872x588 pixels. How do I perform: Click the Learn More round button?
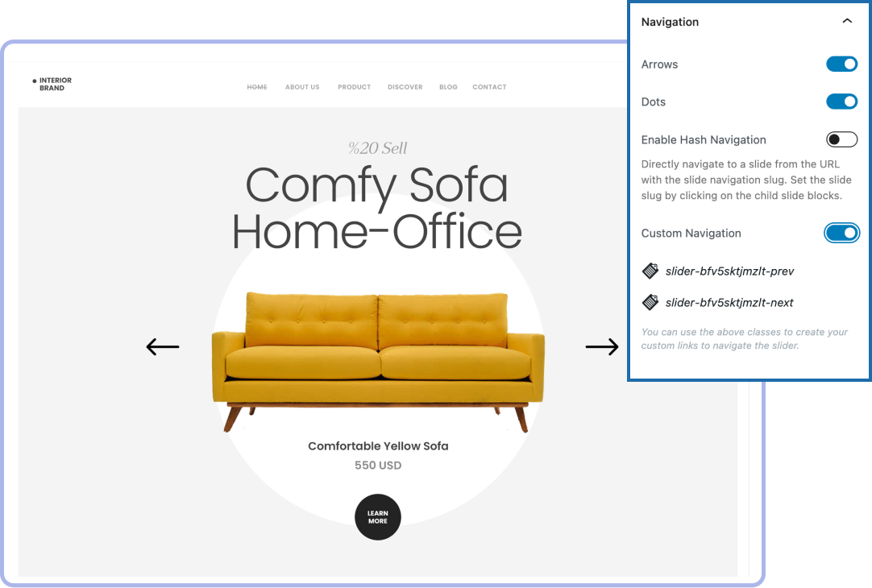378,517
